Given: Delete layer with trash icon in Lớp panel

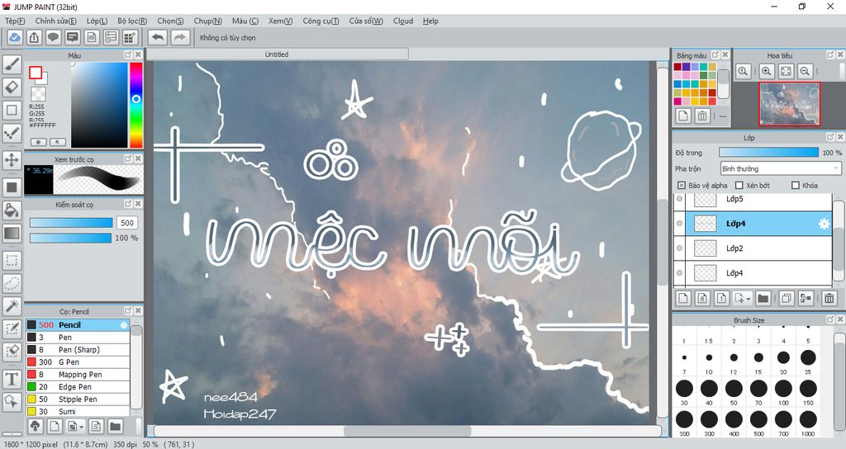Looking at the screenshot, I should [829, 298].
